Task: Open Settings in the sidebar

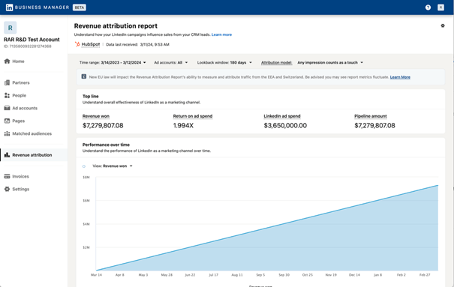Action: (20, 189)
